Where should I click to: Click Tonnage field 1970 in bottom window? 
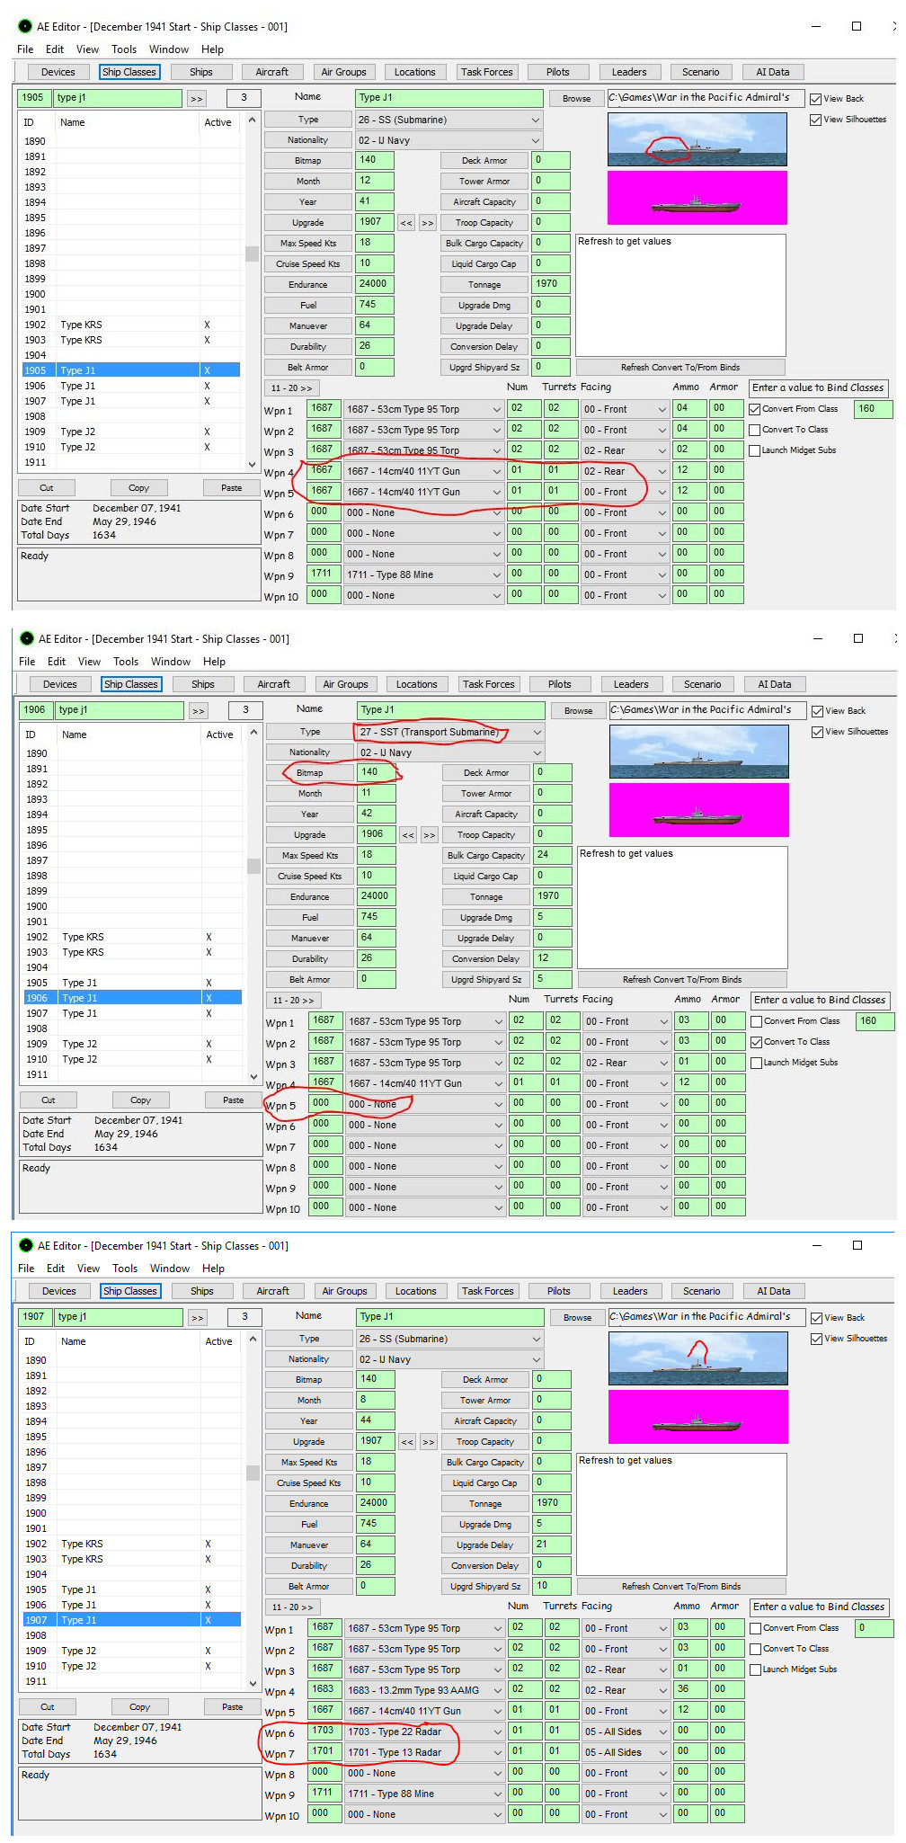click(x=552, y=1503)
